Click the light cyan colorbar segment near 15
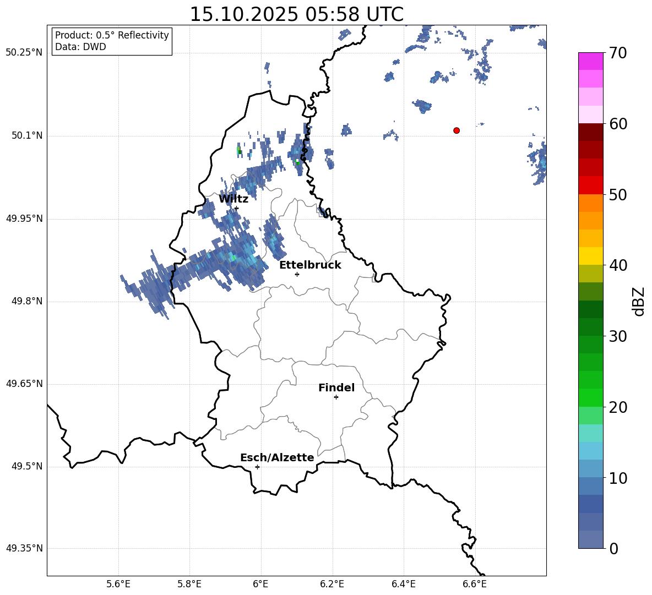Screen dimensions: 652x595 tap(590, 433)
